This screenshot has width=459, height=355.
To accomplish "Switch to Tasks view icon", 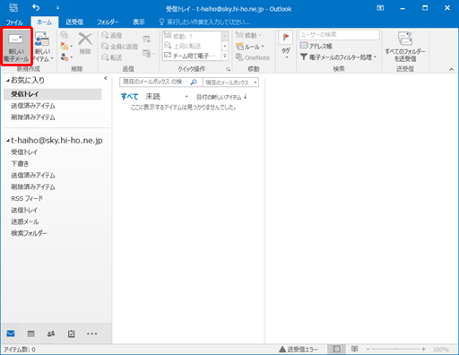I will [x=71, y=333].
